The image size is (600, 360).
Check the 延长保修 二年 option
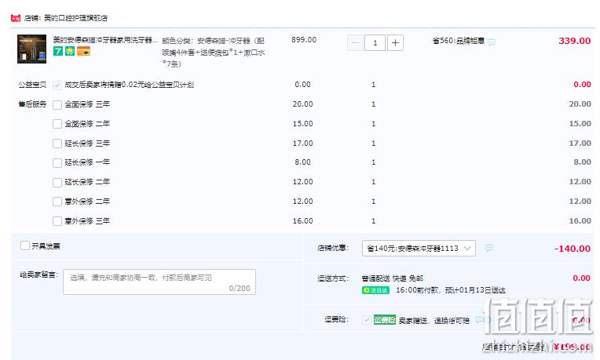point(57,182)
